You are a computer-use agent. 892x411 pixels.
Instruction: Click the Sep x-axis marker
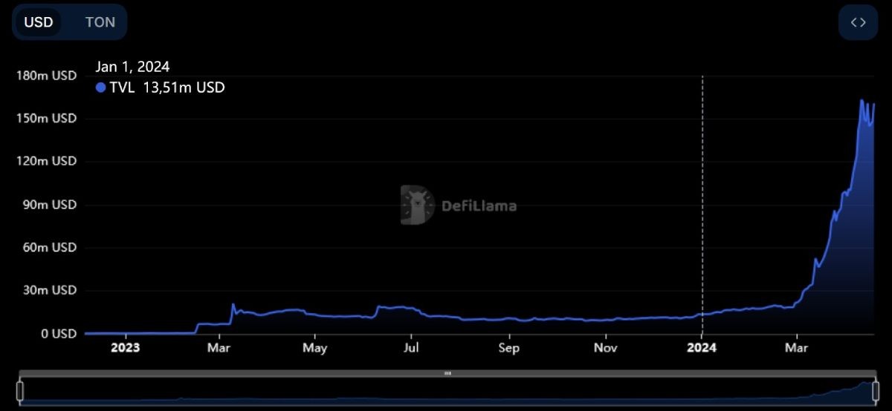pos(508,347)
